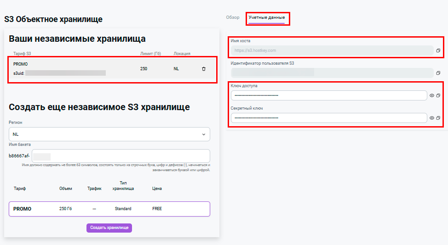Select the Учетные данные tab
This screenshot has width=448, height=245.
pos(267,17)
